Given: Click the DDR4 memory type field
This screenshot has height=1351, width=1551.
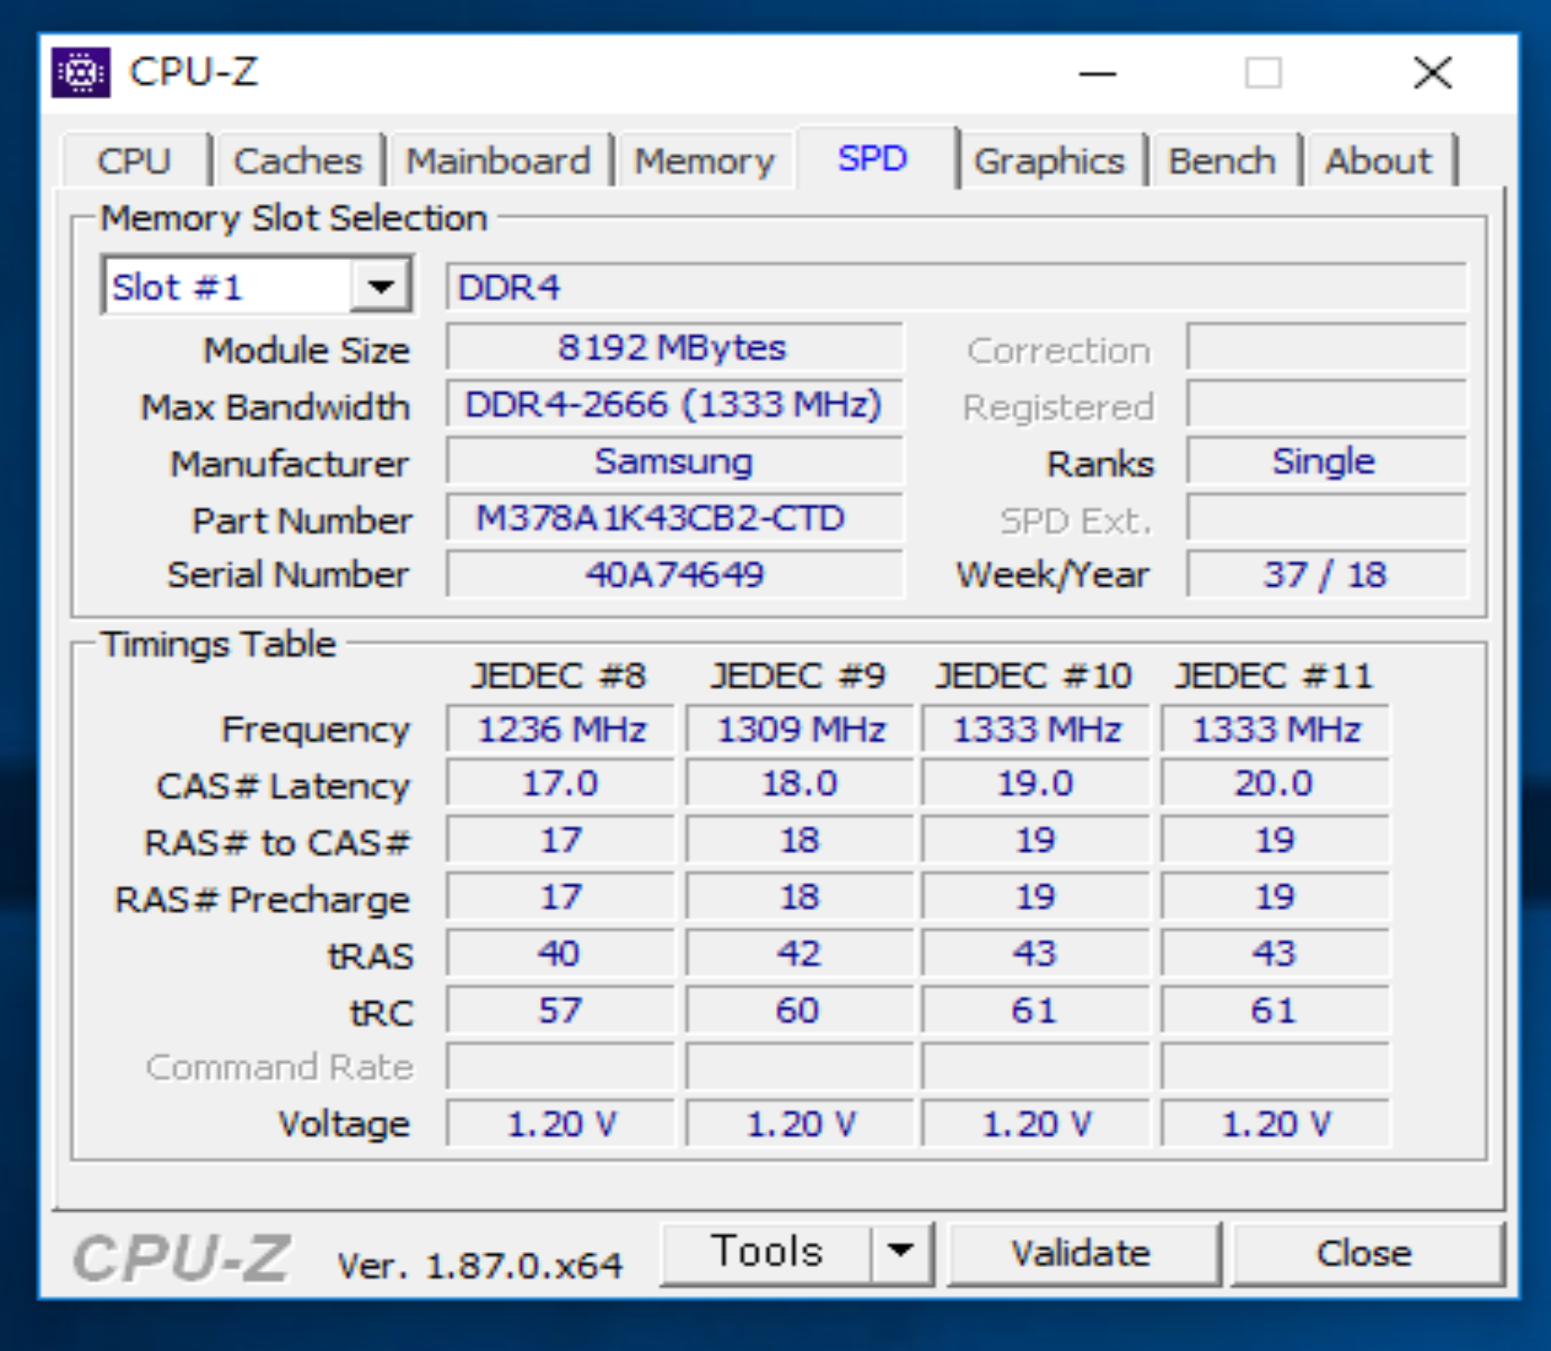Looking at the screenshot, I should [x=956, y=287].
